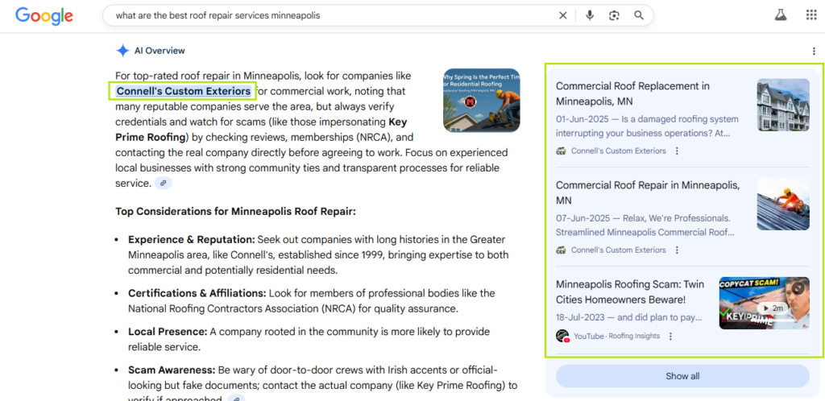Open options for Commercial Roof Repair source
This screenshot has width=825, height=401.
click(677, 250)
